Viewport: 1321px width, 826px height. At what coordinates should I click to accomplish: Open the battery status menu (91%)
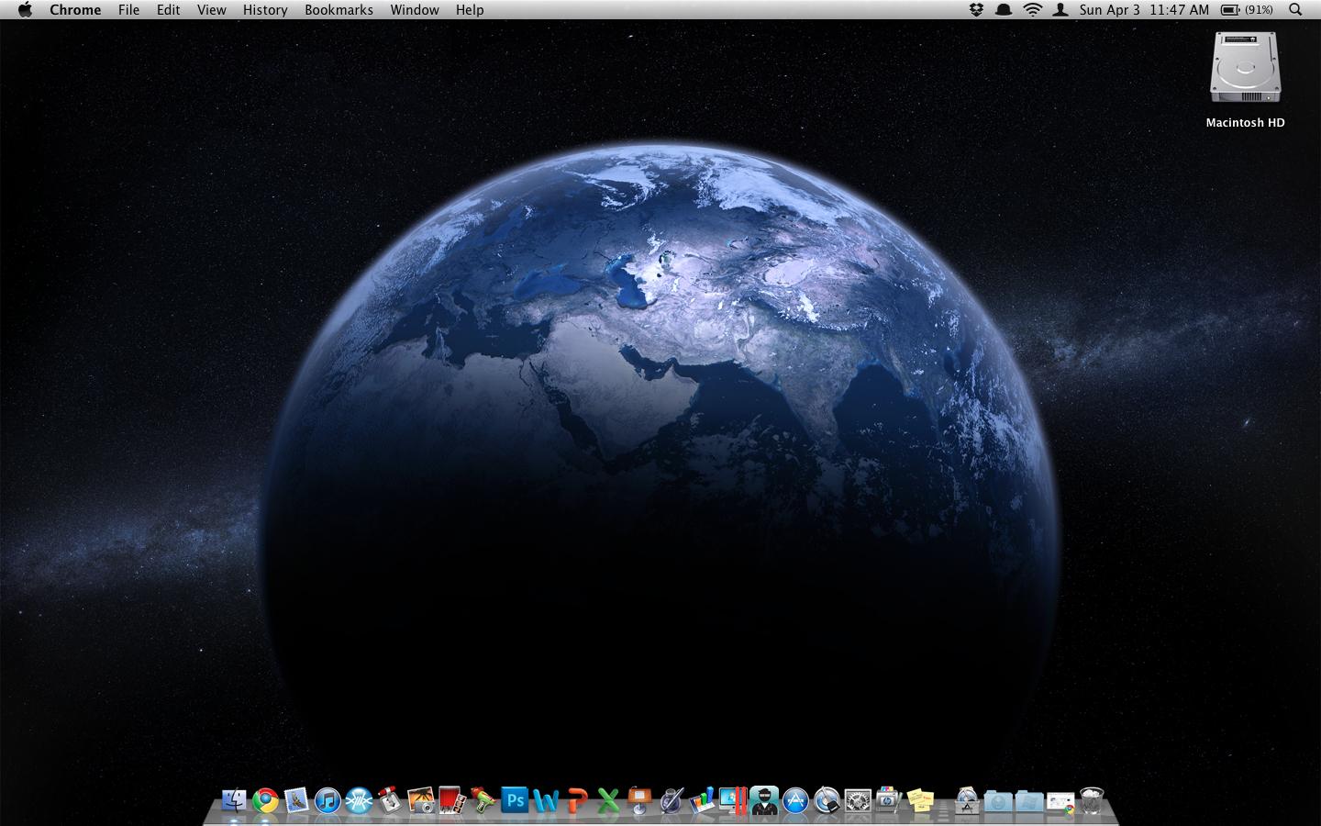pyautogui.click(x=1247, y=10)
